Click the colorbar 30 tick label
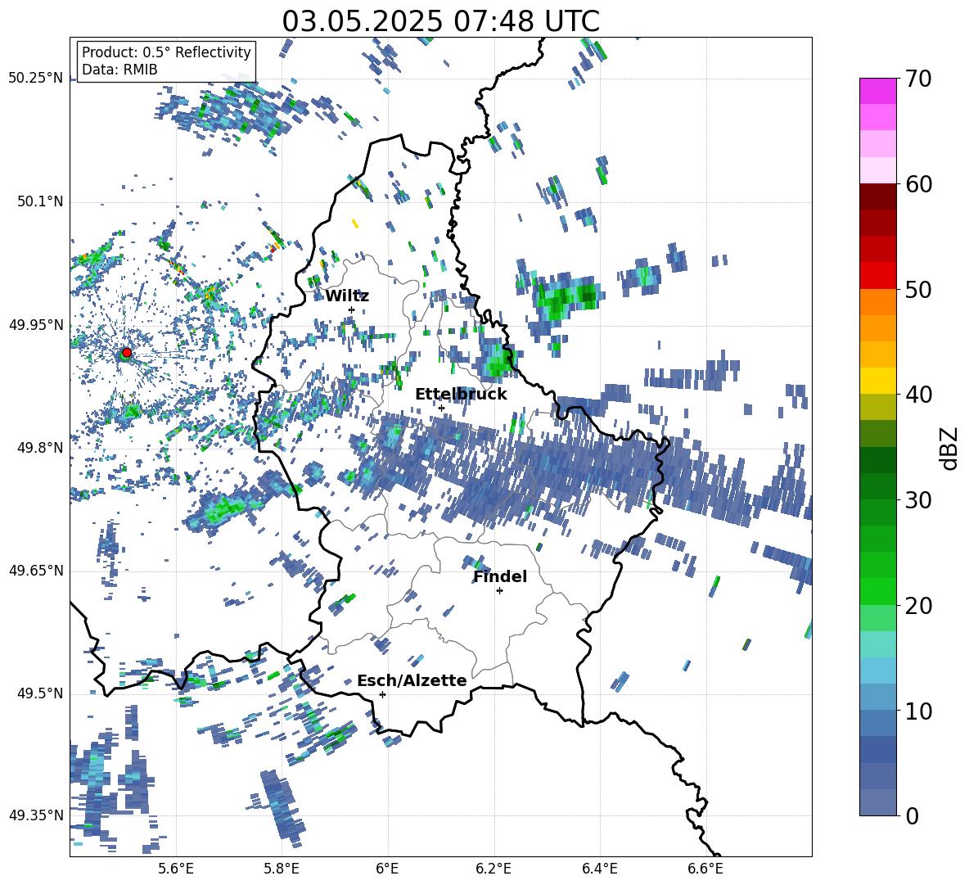Viewport: 969px width, 885px height. point(918,500)
